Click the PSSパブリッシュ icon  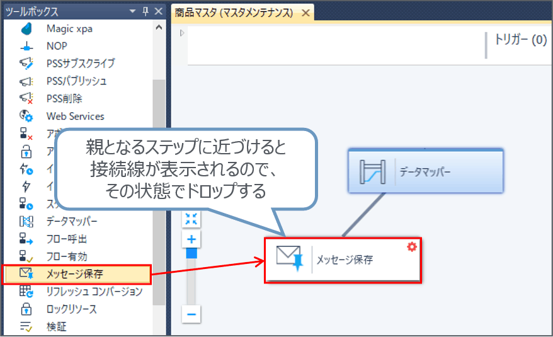point(26,81)
